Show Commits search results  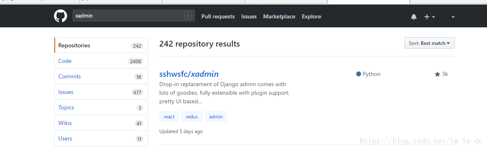(x=101, y=76)
